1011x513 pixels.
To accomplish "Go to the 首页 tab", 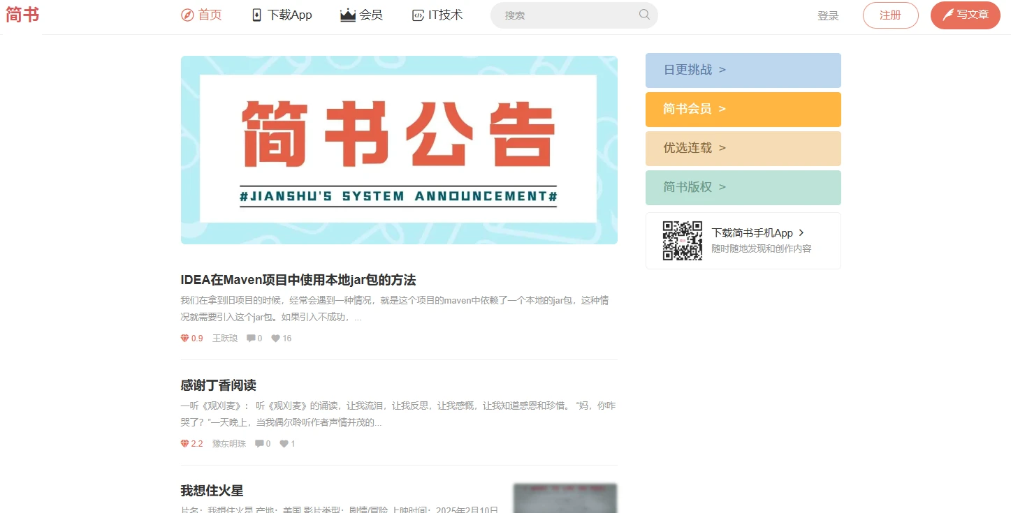I will point(202,15).
